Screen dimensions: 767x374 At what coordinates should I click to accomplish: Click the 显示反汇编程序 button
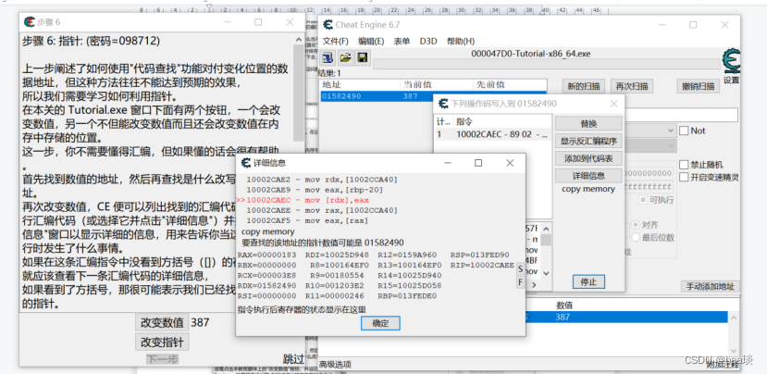tap(588, 141)
